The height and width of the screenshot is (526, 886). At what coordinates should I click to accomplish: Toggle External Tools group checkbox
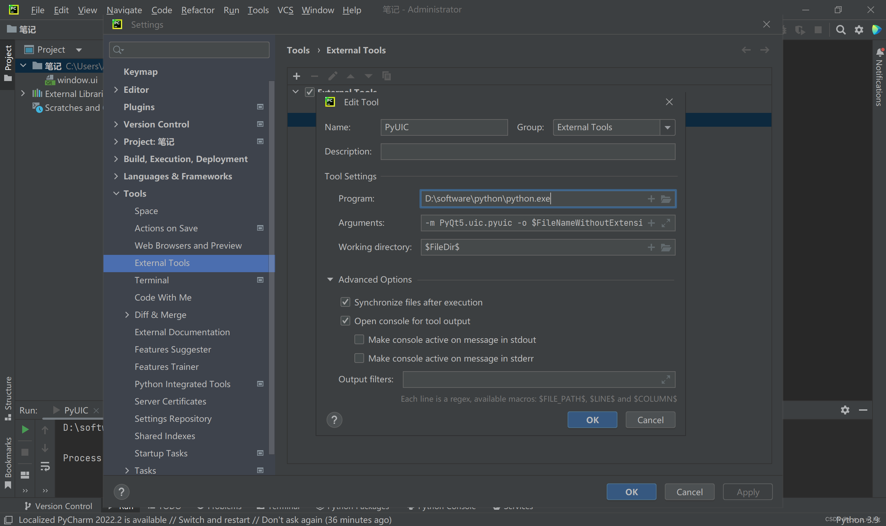[x=310, y=92]
